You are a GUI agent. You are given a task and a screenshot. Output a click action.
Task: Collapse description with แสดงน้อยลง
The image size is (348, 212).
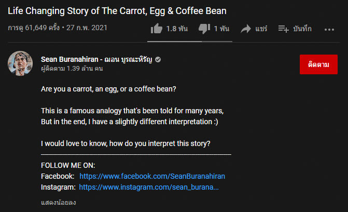coord(59,202)
